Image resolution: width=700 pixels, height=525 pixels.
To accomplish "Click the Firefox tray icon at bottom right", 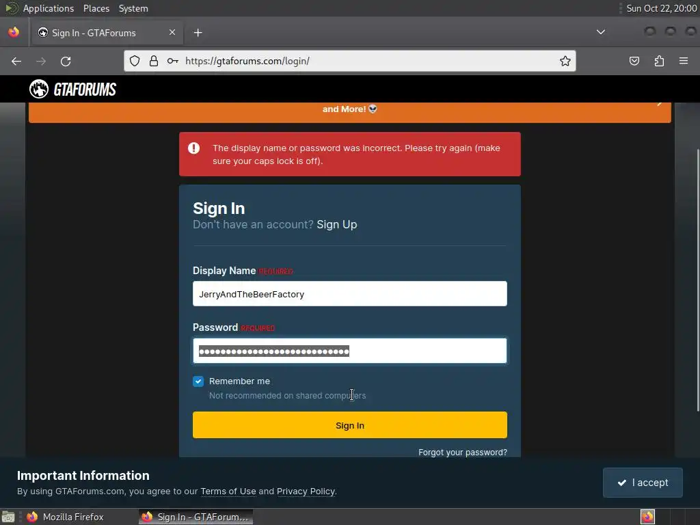I will (x=647, y=517).
